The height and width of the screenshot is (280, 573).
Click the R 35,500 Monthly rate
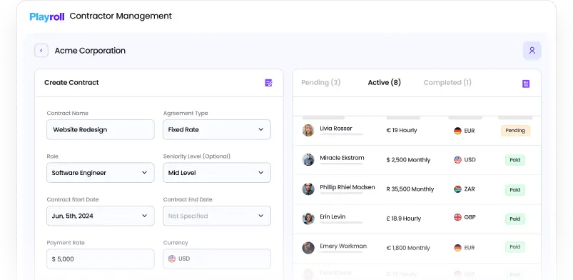[x=410, y=189]
